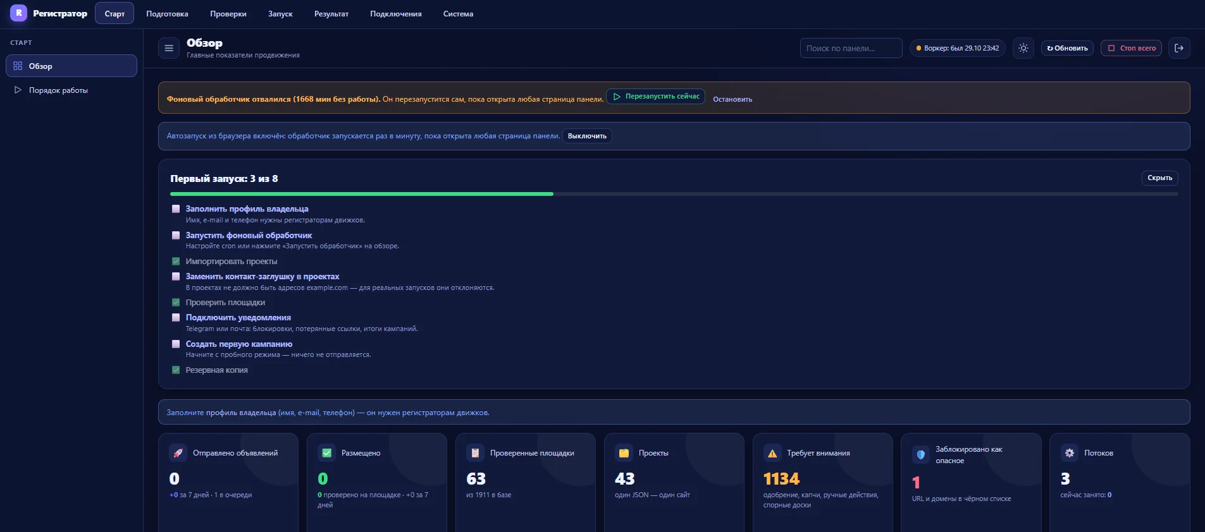The width and height of the screenshot is (1205, 532).
Task: Click the grid icon beside Обзор in sidebar
Action: coord(18,66)
